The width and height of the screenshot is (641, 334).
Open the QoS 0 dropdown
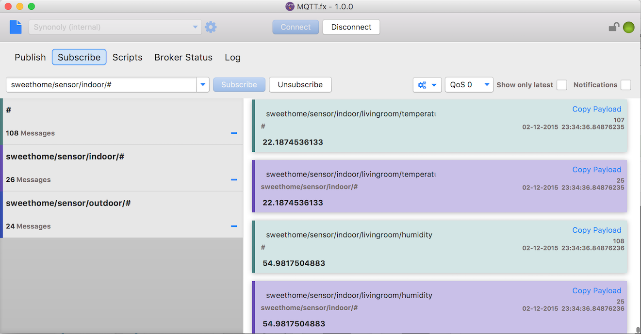click(469, 85)
